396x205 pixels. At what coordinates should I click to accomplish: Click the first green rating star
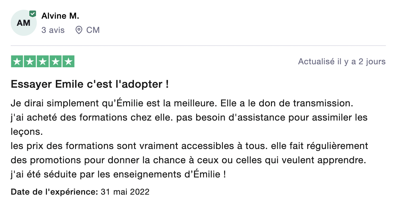click(x=17, y=62)
